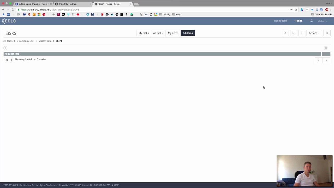This screenshot has height=188, width=334.
Task: Add new item with the toolbar plus button
Action: coord(302,33)
